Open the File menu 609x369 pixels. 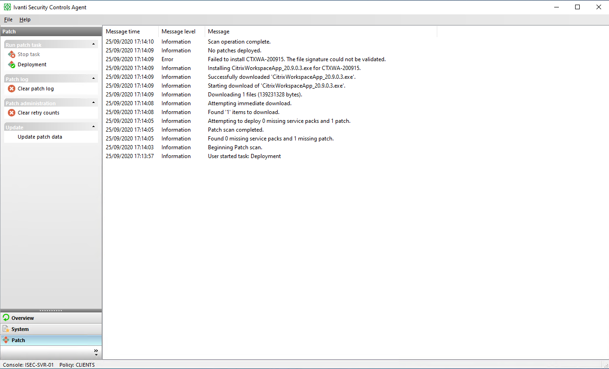(x=8, y=19)
